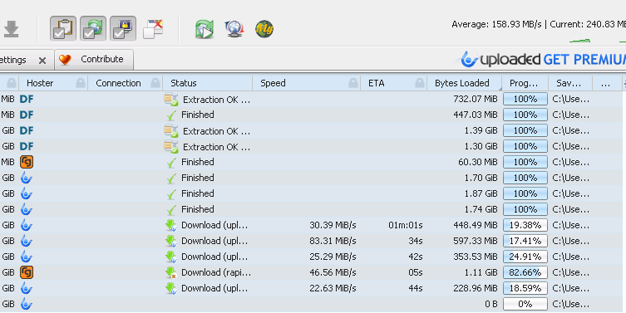626x313 pixels.
Task: Select the 17.41% progress bar
Action: click(x=525, y=241)
